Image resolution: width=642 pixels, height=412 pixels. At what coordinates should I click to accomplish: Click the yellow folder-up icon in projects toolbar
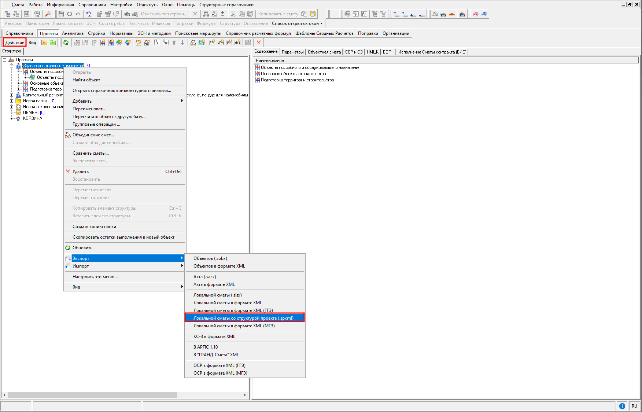pos(44,43)
